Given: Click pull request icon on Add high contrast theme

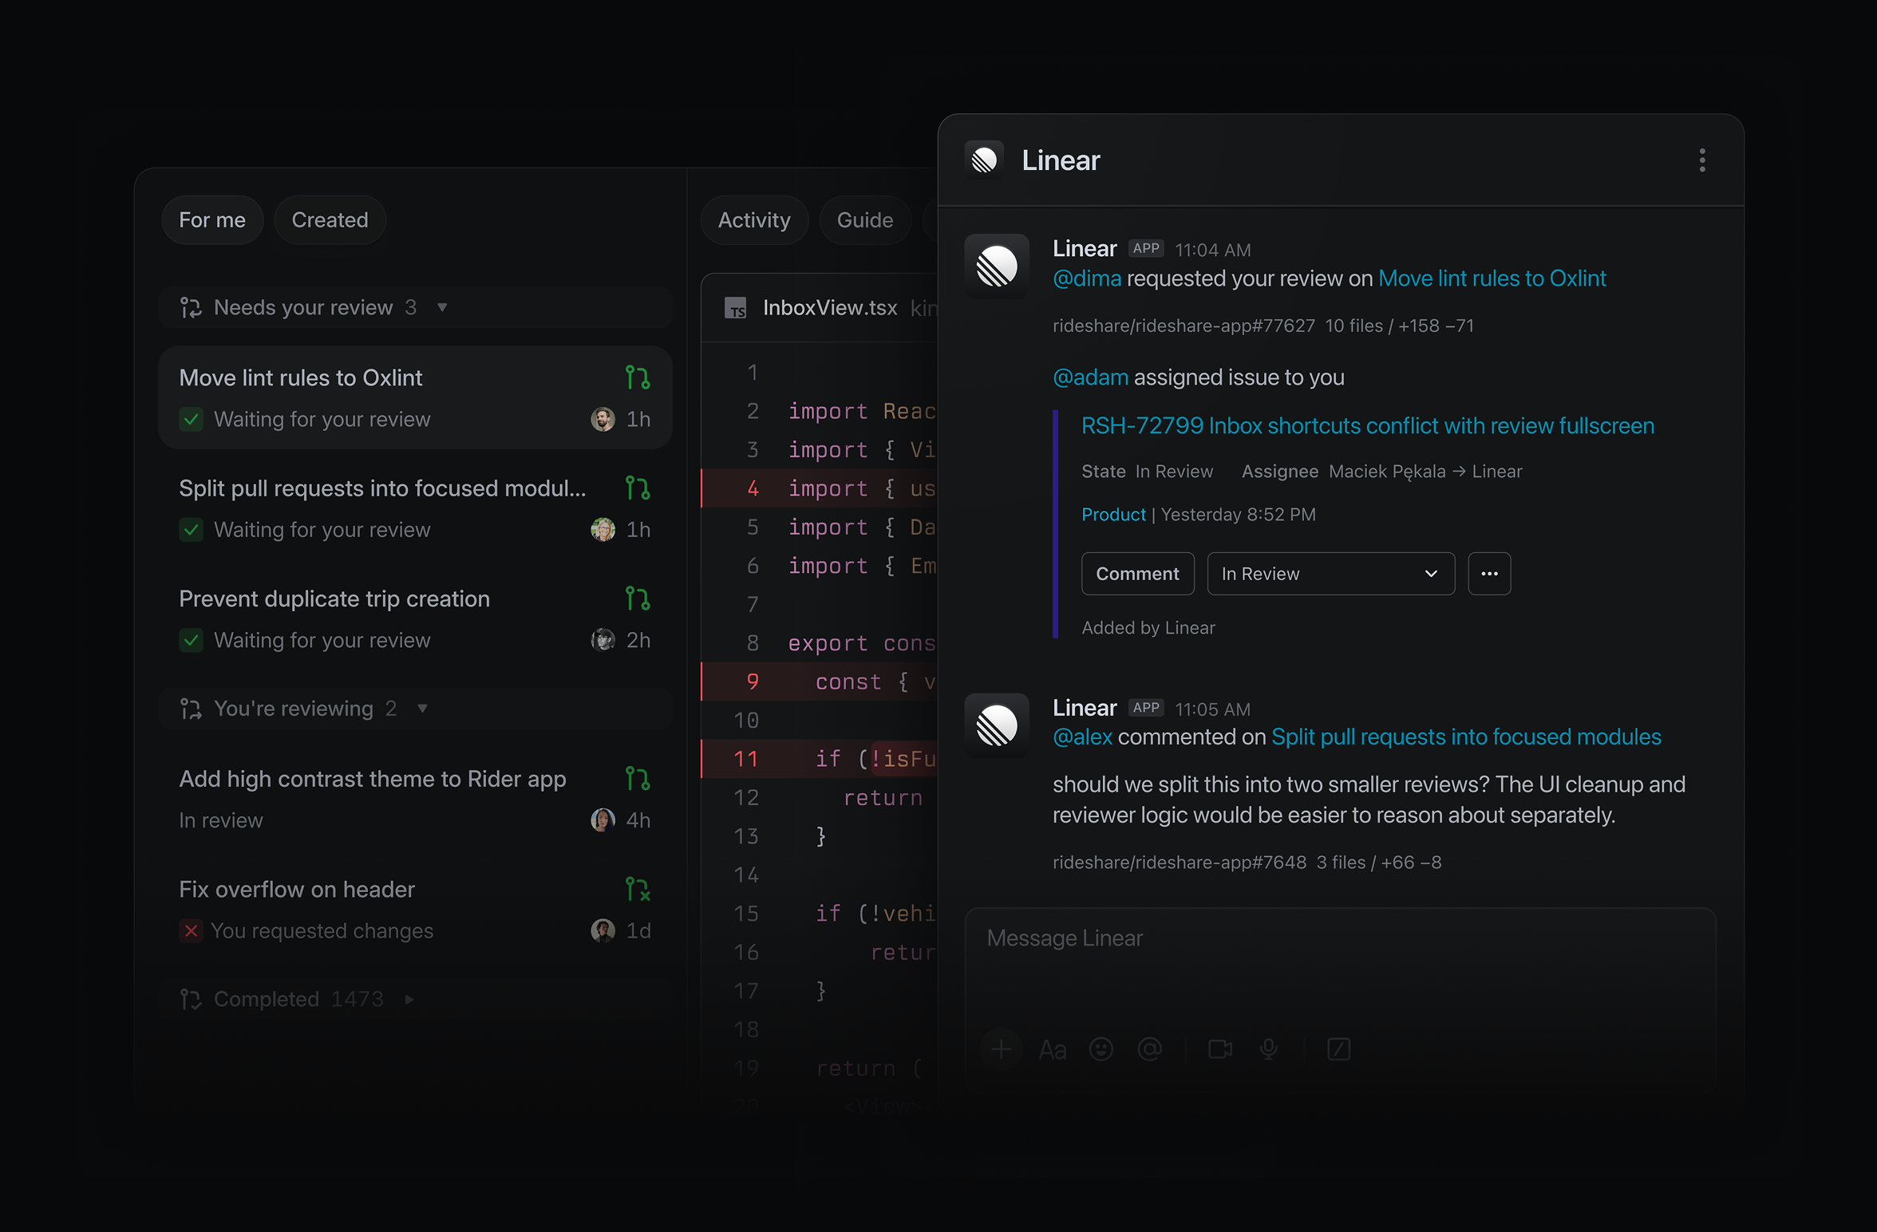Looking at the screenshot, I should pos(638,778).
